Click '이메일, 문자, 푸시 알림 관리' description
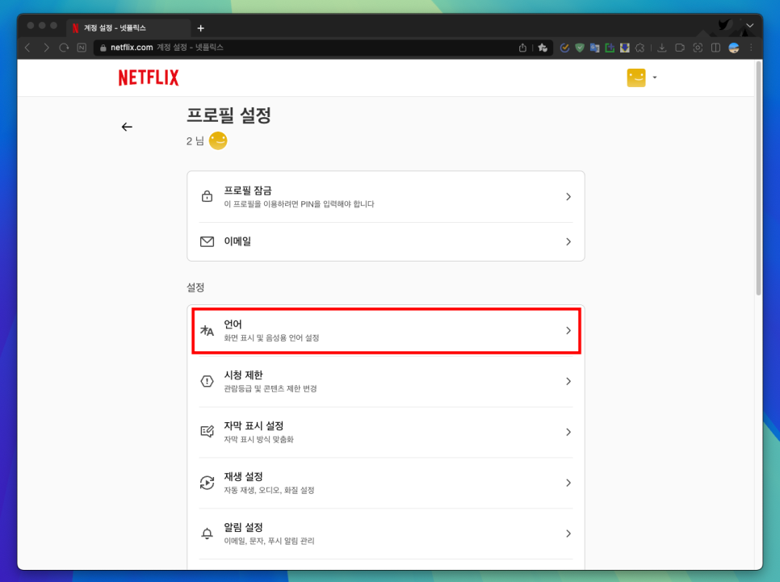The image size is (780, 582). pos(269,541)
